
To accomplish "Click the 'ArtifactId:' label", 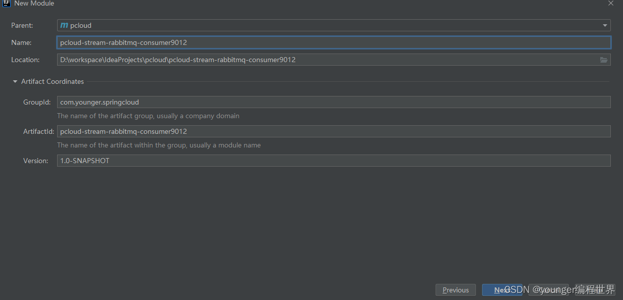I will click(x=38, y=131).
